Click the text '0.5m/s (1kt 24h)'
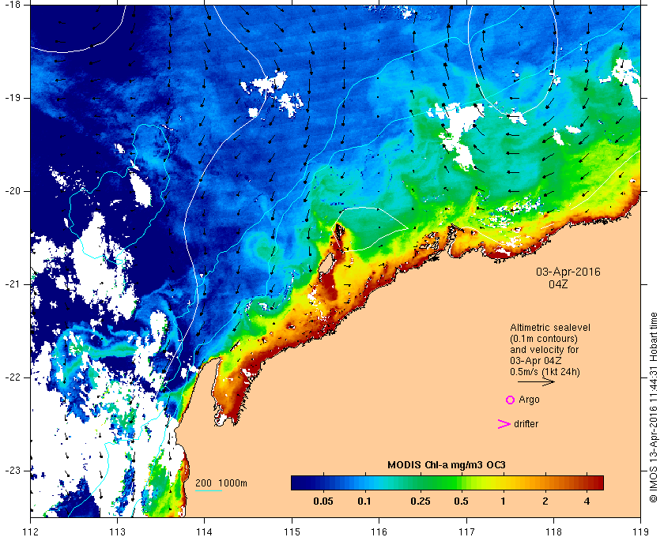 [x=545, y=372]
